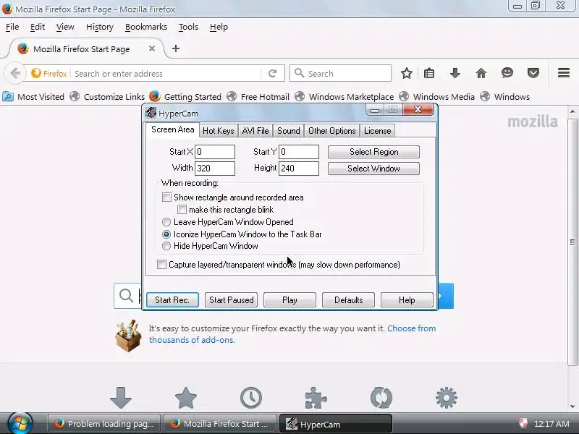Check make this rectangle blink

tap(182, 210)
